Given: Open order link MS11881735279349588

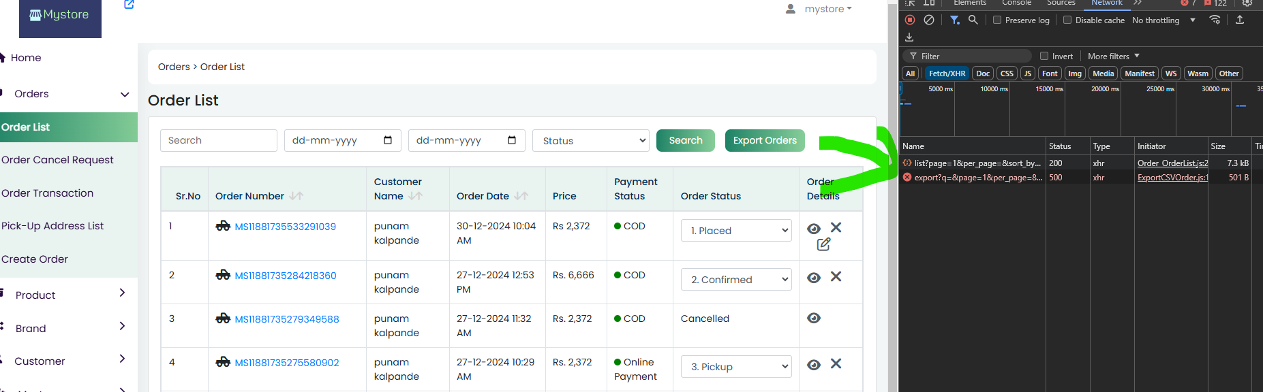Looking at the screenshot, I should [287, 318].
